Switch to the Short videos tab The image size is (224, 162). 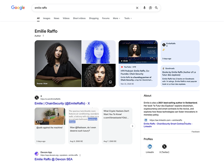79,18
